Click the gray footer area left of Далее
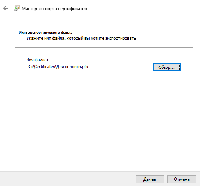Image resolution: width=200 pixels, height=186 pixels. 67,179
